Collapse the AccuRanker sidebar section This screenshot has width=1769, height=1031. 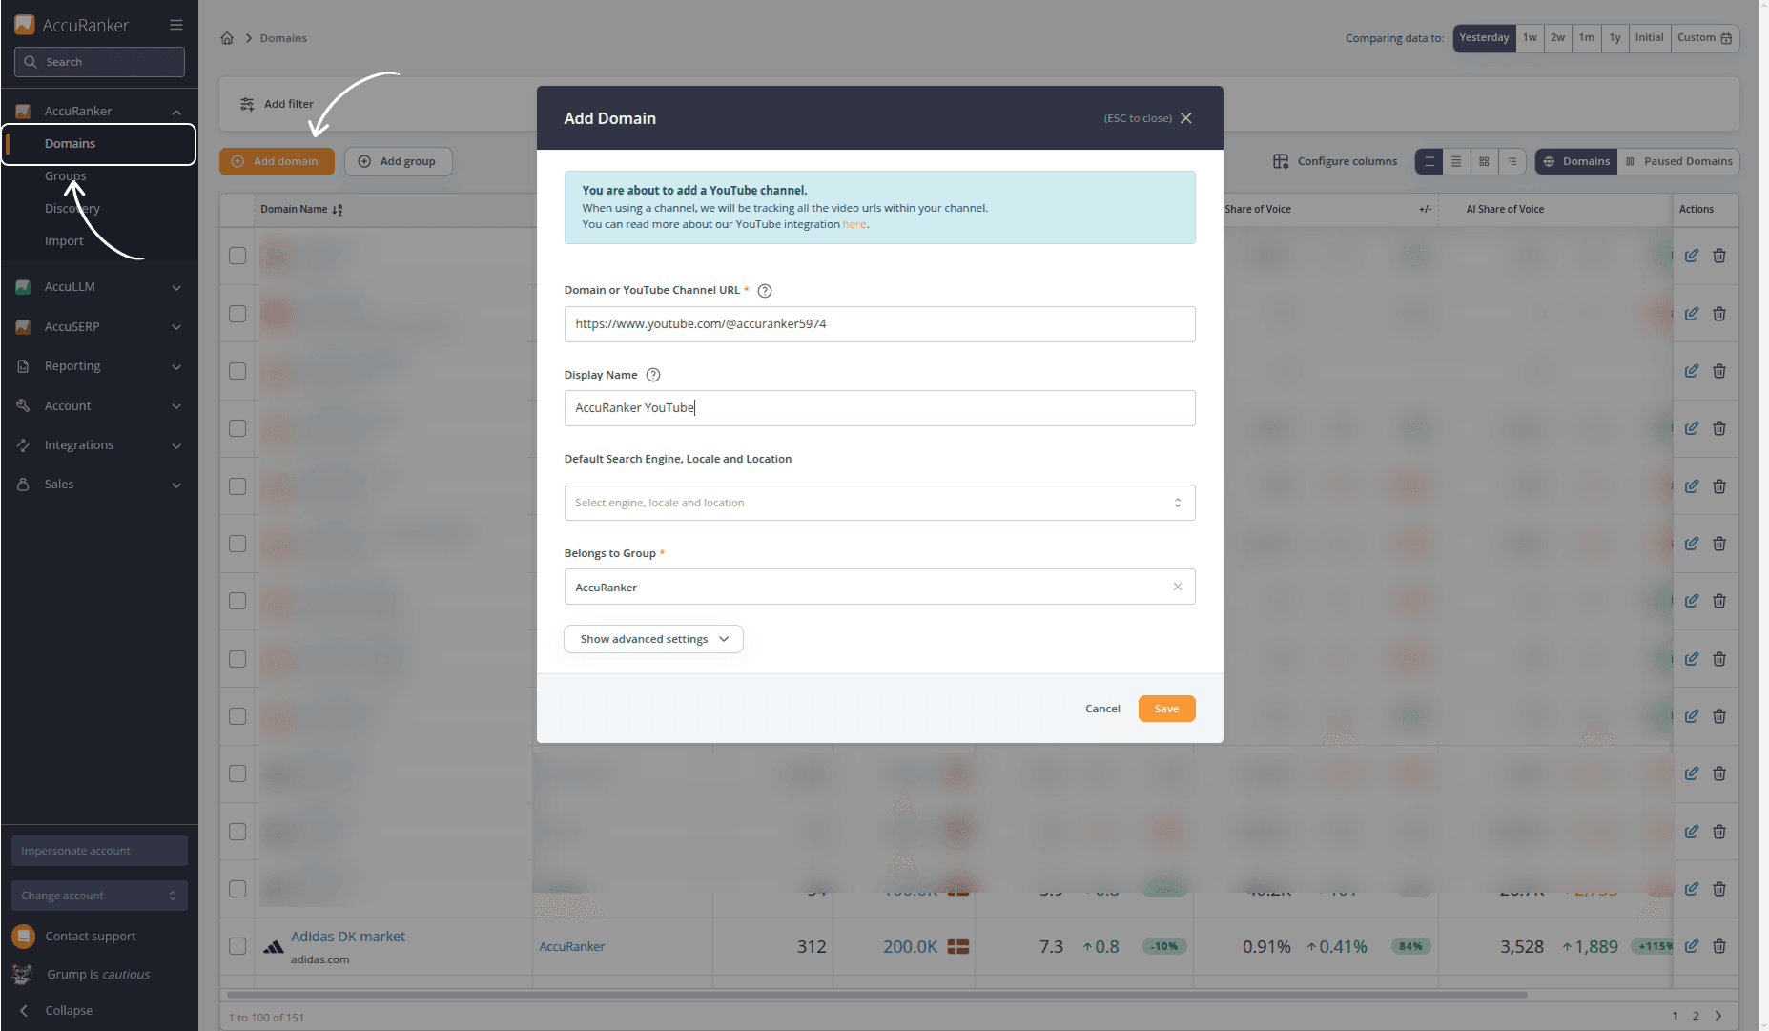pyautogui.click(x=99, y=112)
